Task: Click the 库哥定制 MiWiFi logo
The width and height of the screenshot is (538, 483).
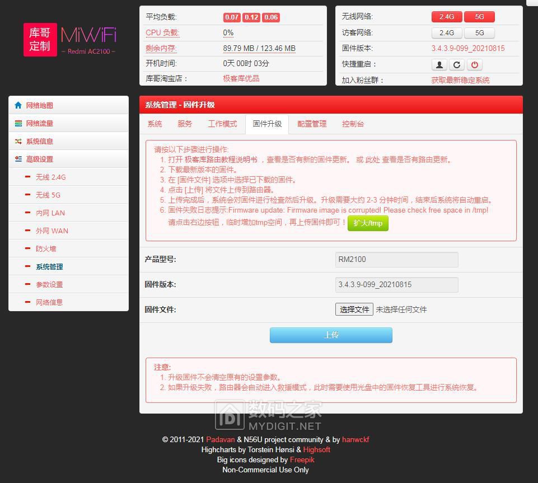Action: coord(70,39)
